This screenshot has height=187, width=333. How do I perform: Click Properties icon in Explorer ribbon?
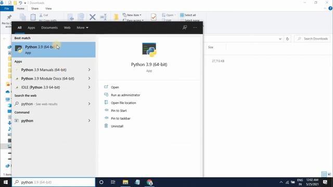coord(153,17)
